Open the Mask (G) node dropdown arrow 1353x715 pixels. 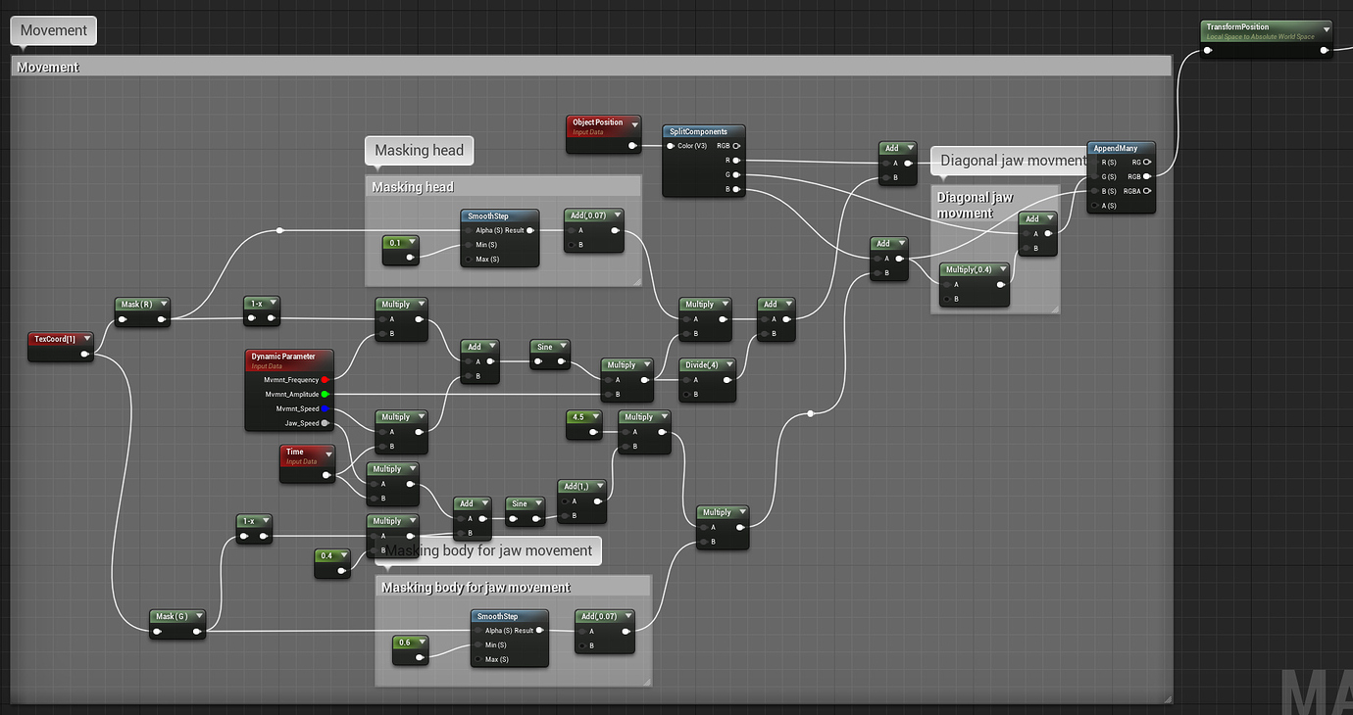pos(199,616)
